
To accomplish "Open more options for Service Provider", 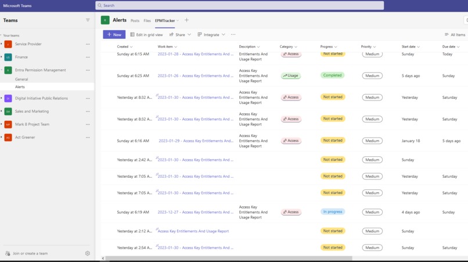I will pos(88,44).
